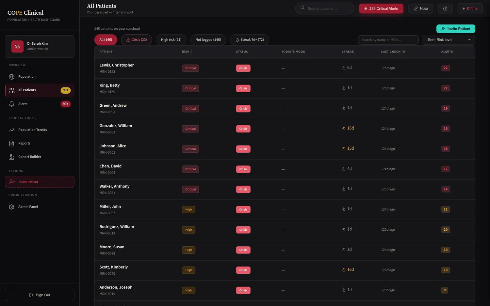Click the flame icon in Streak 7d+ filter
The image size is (490, 306).
tap(237, 40)
